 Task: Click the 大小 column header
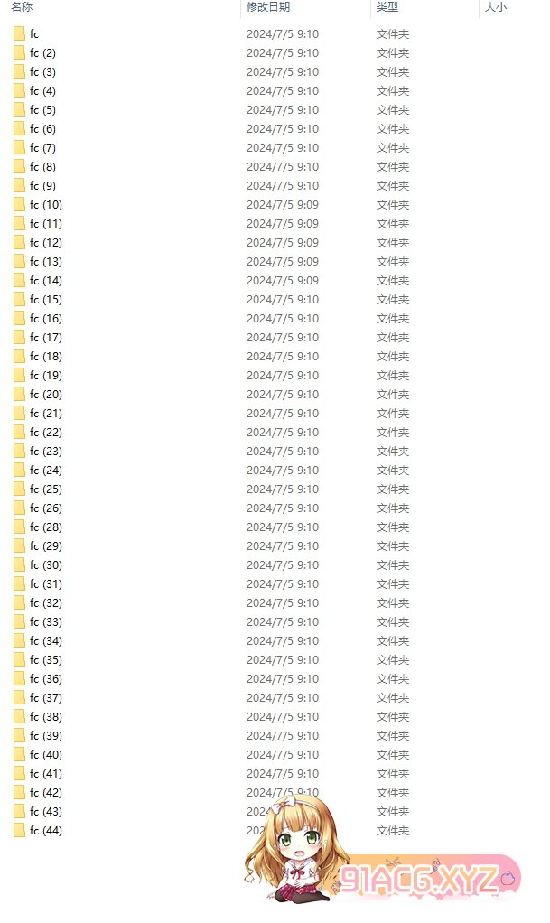(x=495, y=7)
